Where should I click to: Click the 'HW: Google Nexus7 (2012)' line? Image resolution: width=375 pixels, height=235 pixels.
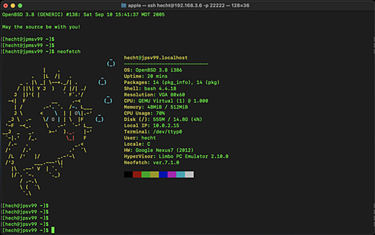tap(159, 150)
